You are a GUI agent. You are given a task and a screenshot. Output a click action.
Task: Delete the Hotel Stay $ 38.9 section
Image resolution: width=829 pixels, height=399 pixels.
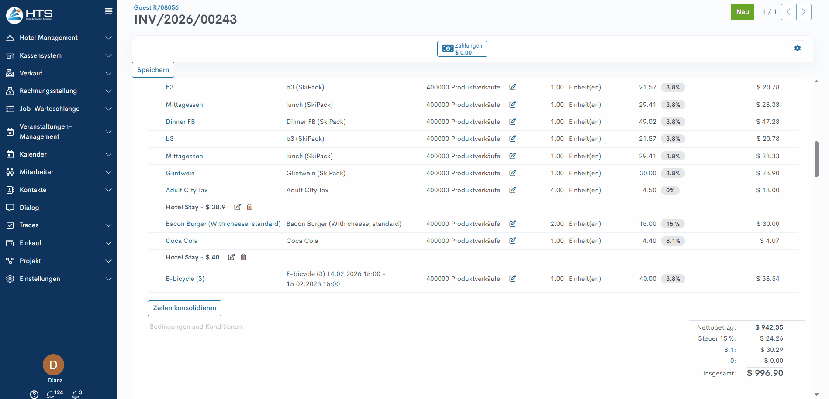250,207
